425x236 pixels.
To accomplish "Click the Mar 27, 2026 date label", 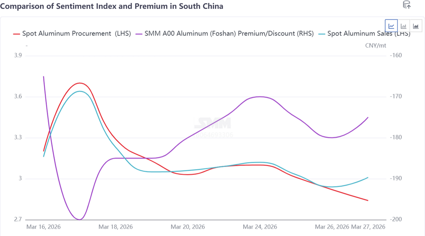I will pos(368,227).
